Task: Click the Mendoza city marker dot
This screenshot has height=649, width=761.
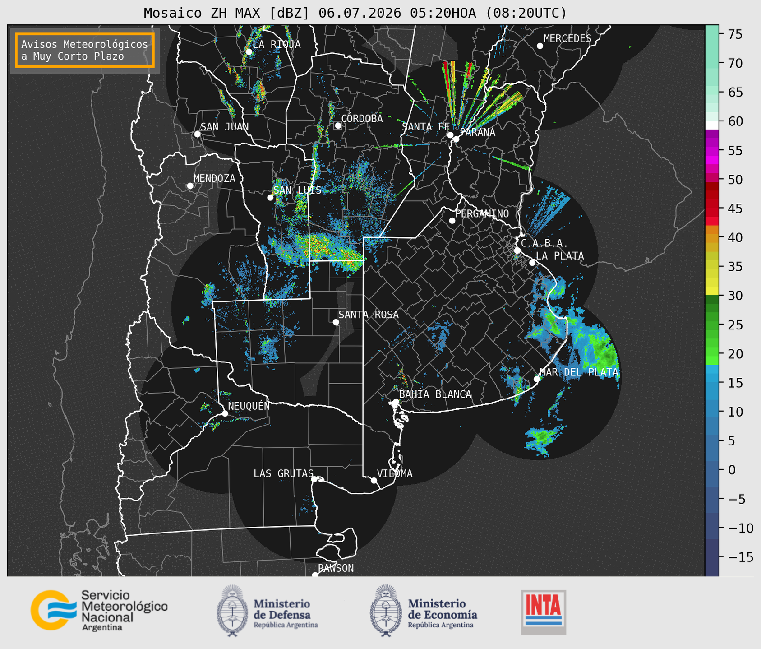Action: pyautogui.click(x=190, y=186)
